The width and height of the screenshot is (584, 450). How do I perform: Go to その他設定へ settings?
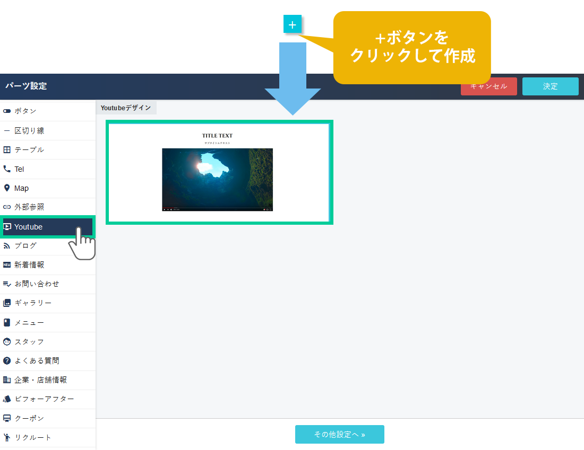point(339,434)
